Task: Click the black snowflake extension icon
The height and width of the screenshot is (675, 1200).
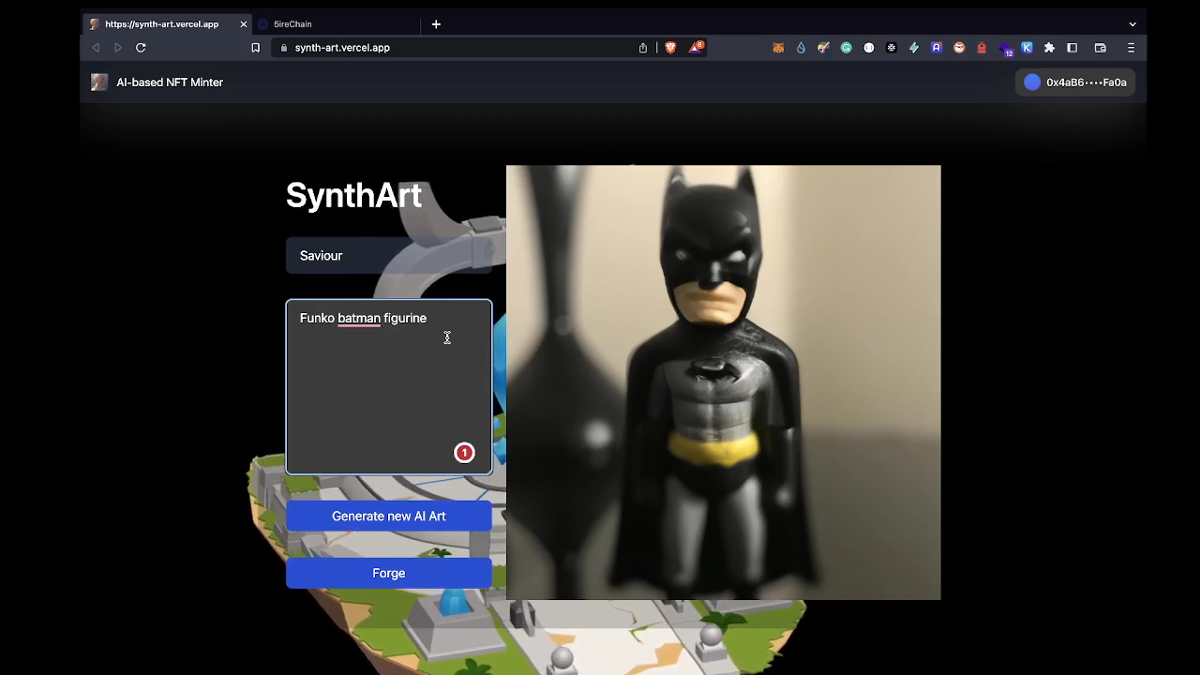Action: 892,48
